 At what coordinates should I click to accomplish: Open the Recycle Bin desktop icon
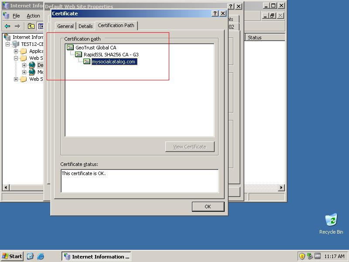(x=331, y=220)
